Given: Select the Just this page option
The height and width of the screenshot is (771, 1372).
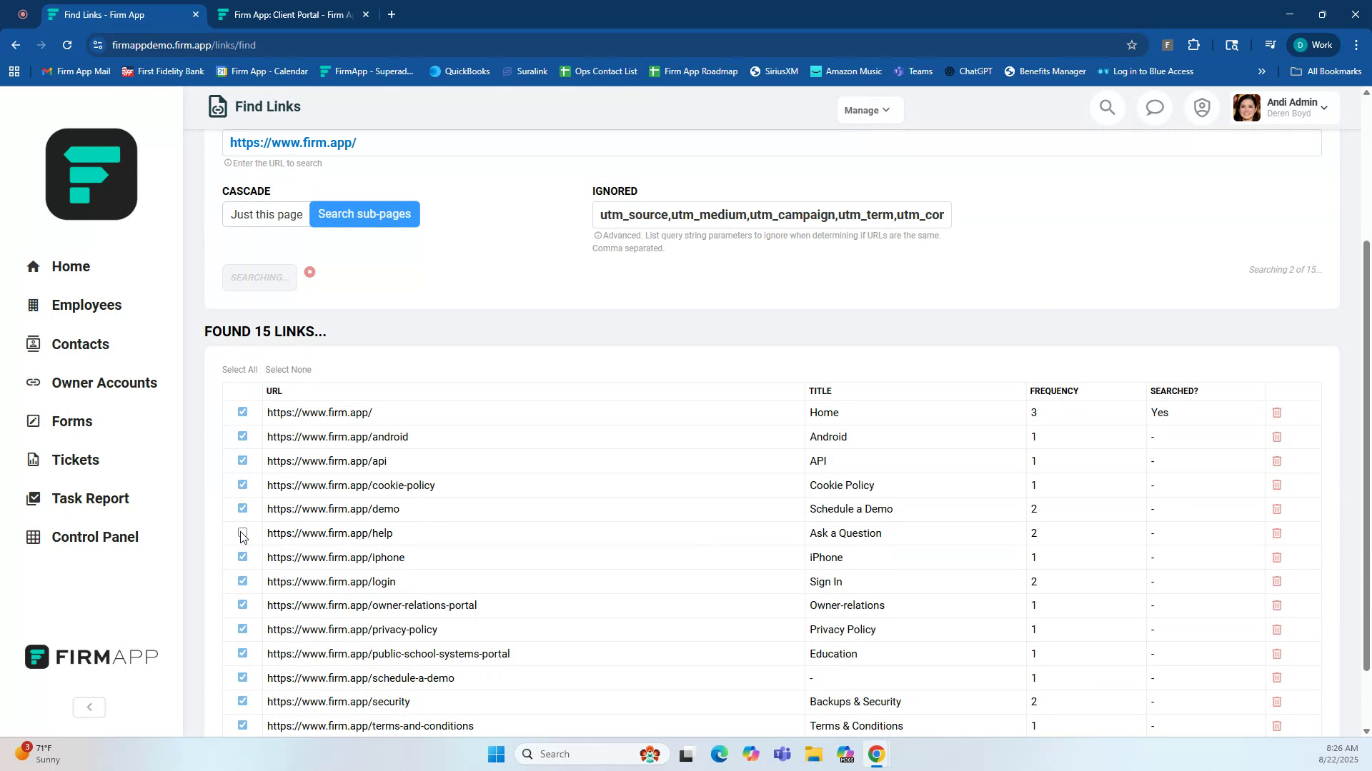Looking at the screenshot, I should click(265, 214).
